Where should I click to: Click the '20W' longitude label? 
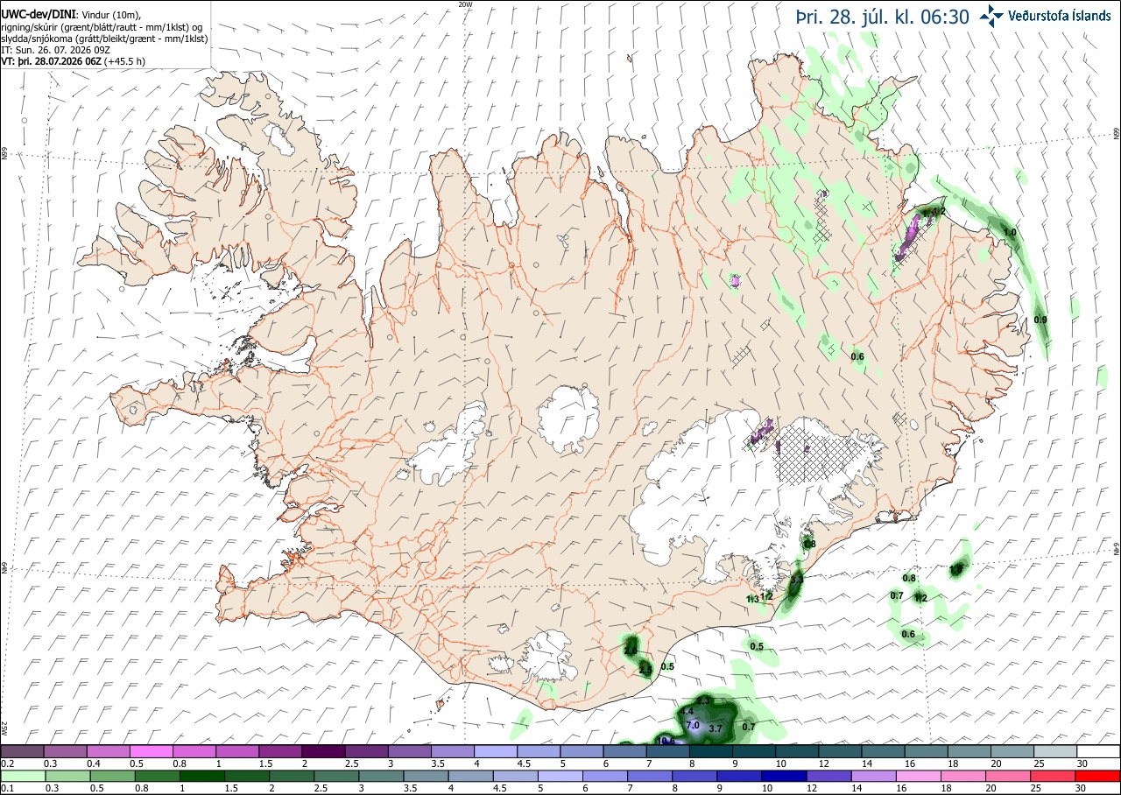coord(465,4)
